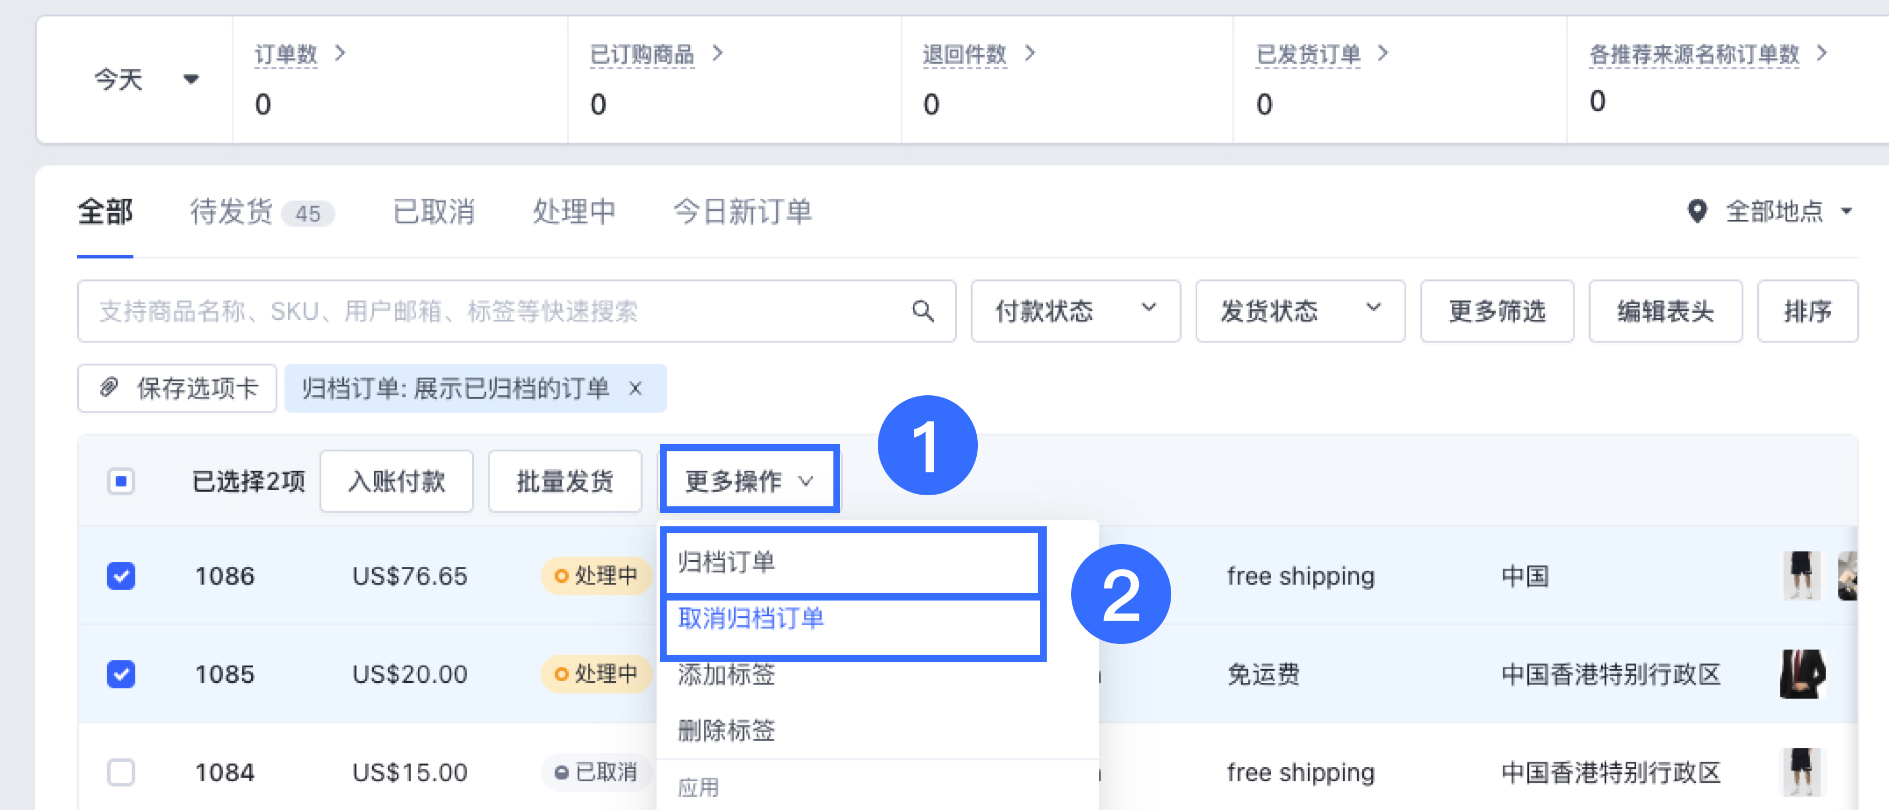Click the search magnifier icon
Image resolution: width=1889 pixels, height=810 pixels.
click(x=922, y=311)
